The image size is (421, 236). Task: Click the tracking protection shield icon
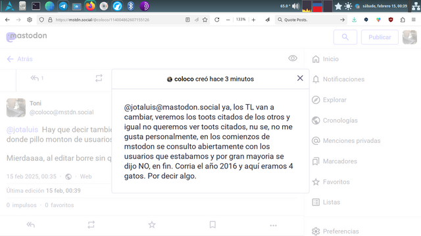tap(41, 20)
